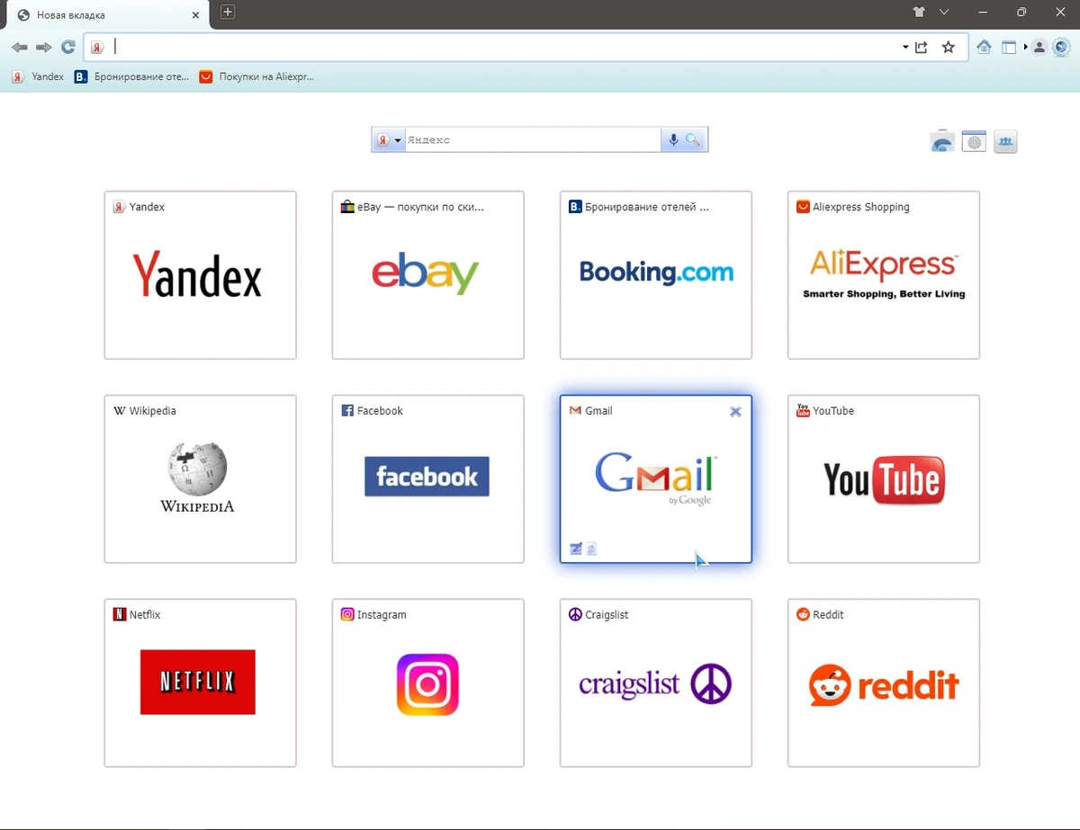Open the people group icon above the tiles
The width and height of the screenshot is (1080, 830).
pos(1005,141)
